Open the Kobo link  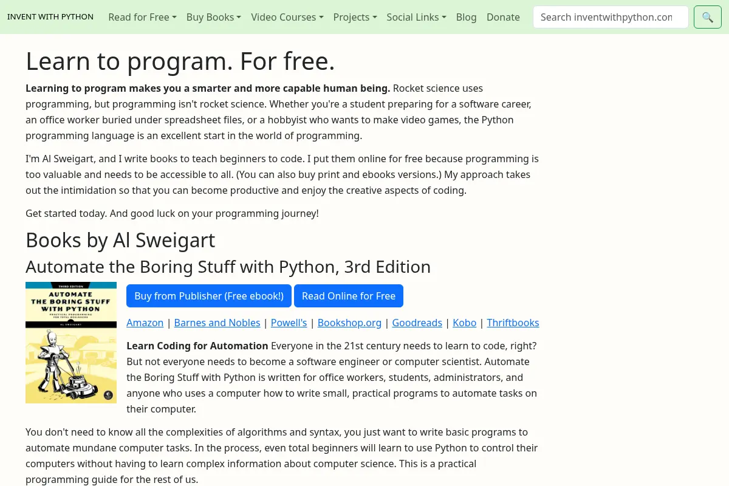click(x=465, y=323)
